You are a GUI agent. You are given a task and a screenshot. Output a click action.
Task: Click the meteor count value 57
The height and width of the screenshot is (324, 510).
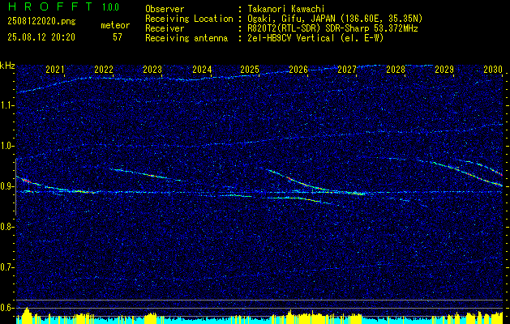pyautogui.click(x=117, y=37)
